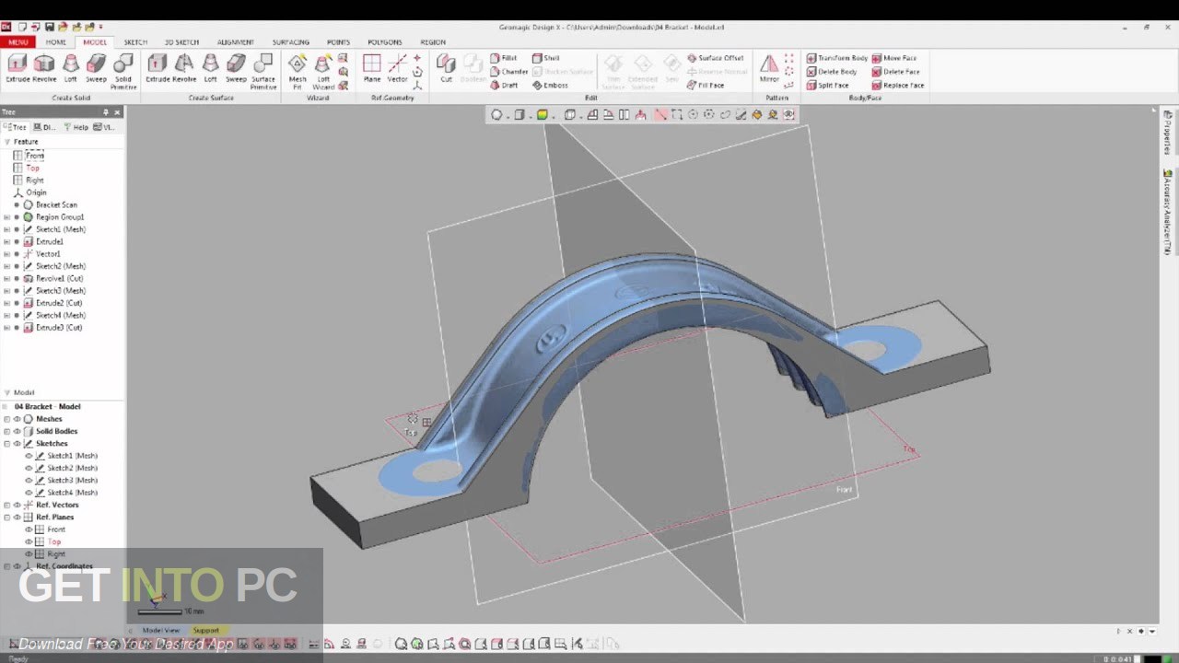Open the Surface Primitive tool
The height and width of the screenshot is (663, 1179).
(263, 71)
